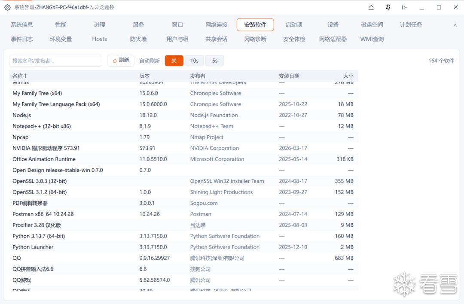Select My Family Tree Language Pack (x64)
The height and width of the screenshot is (304, 464).
pyautogui.click(x=183, y=104)
